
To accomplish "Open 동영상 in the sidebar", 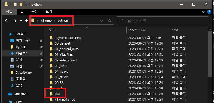I will [21, 79].
